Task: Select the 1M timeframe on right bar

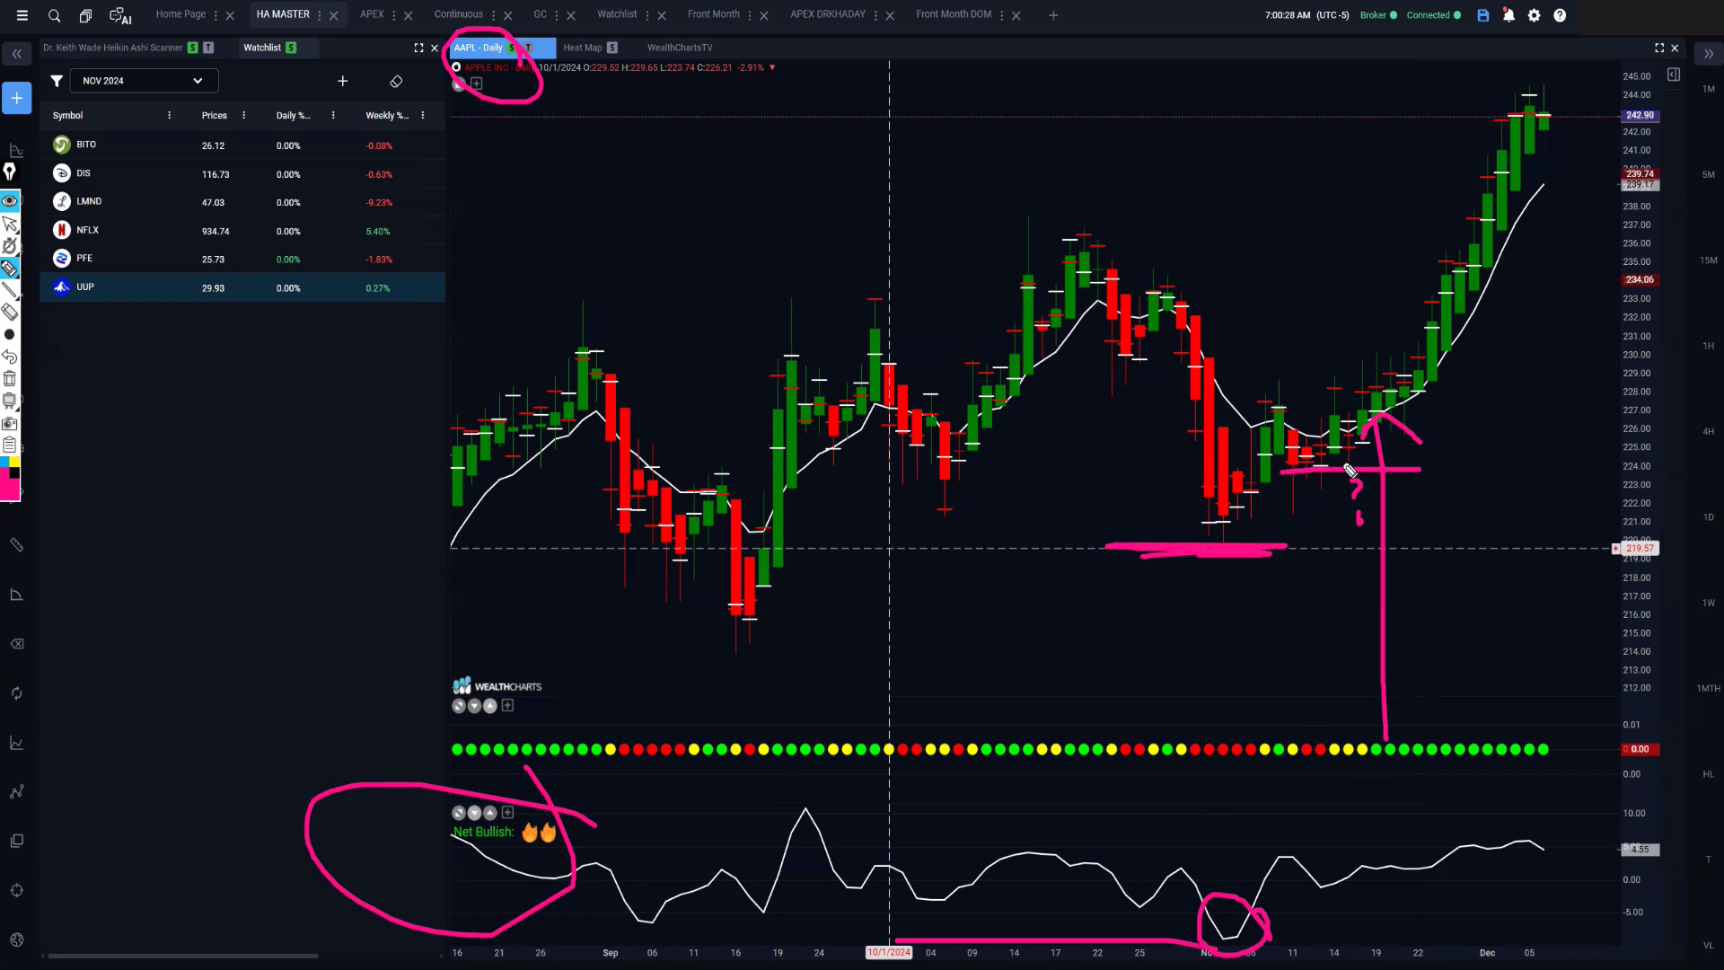Action: (x=1709, y=89)
